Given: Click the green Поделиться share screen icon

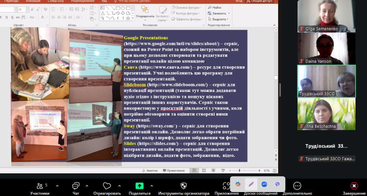Looking at the screenshot, I should [139, 186].
